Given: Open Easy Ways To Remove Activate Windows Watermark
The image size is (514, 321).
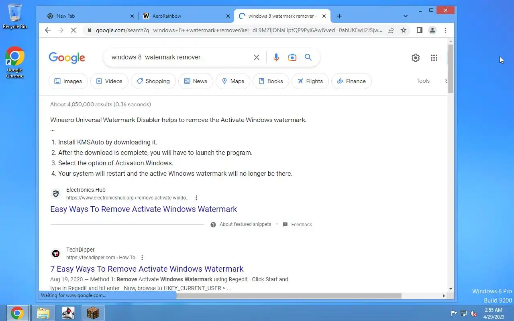Looking at the screenshot, I should [143, 209].
